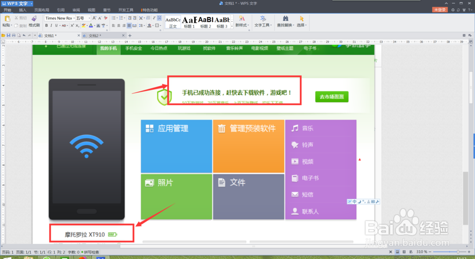The width and height of the screenshot is (475, 259).
Task: Apply the text highlight color
Action: 83,26
